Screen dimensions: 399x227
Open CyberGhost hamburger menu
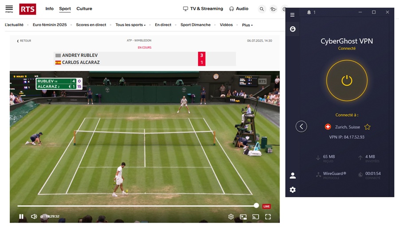click(x=292, y=15)
